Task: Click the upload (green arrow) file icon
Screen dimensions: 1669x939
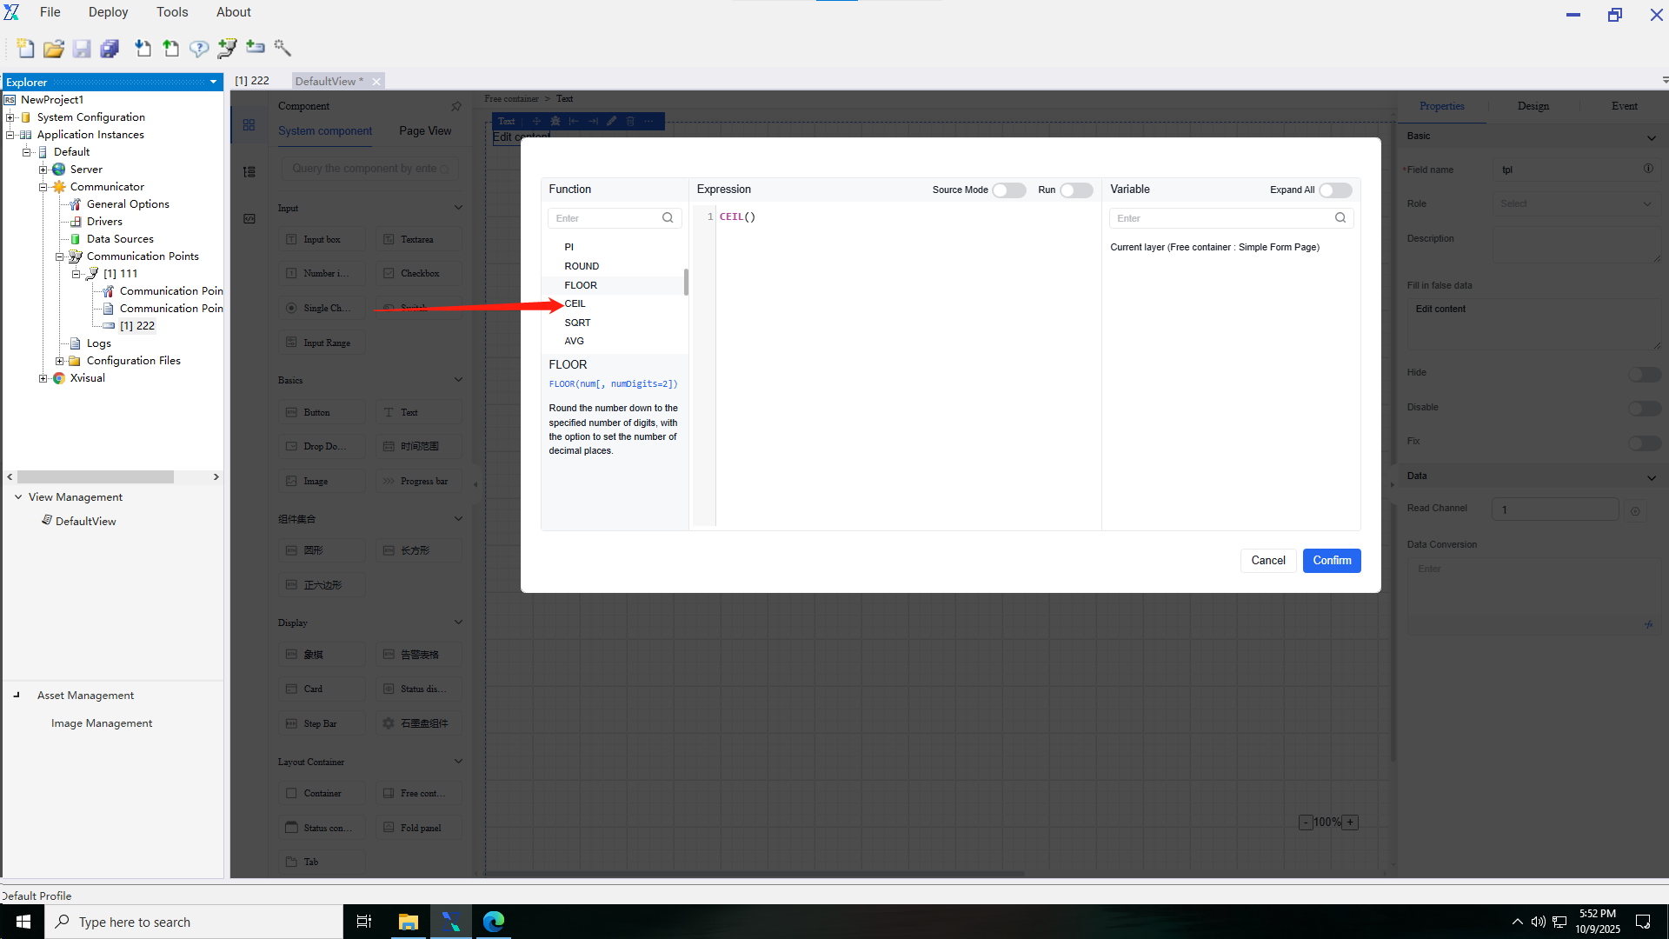Action: 171,49
